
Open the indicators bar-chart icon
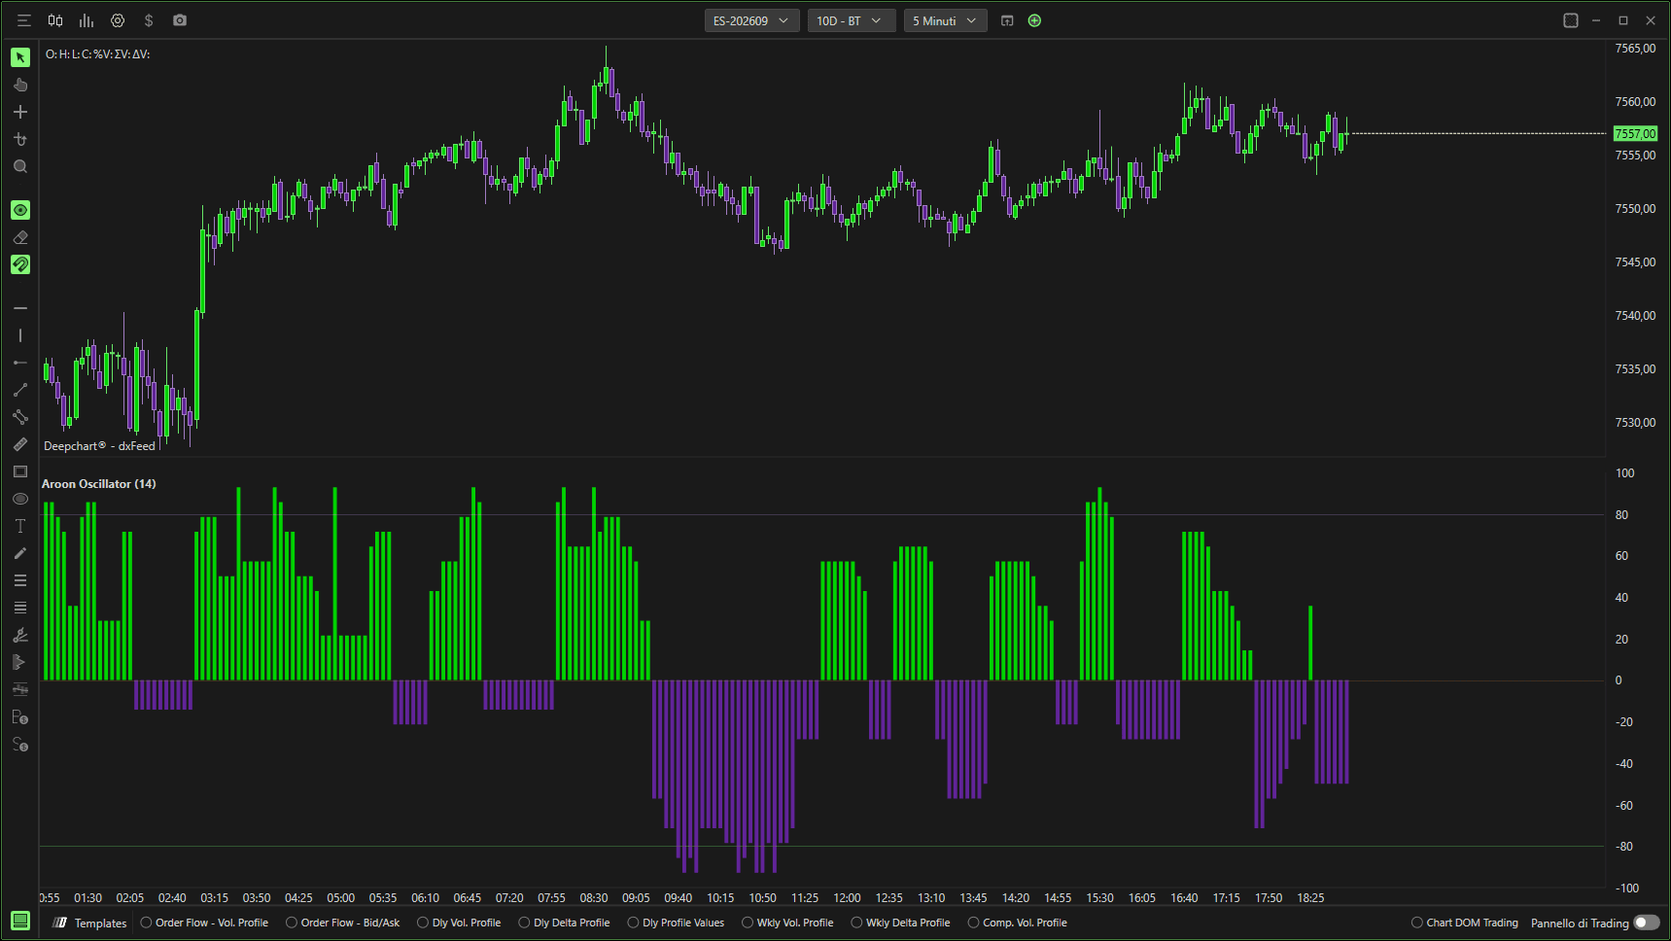click(x=87, y=20)
